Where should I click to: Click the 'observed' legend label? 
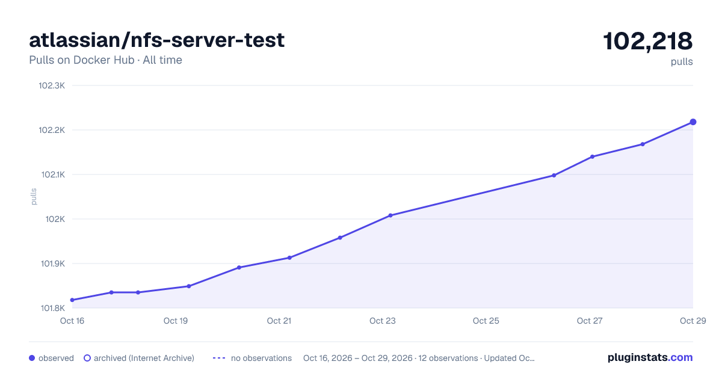(x=56, y=358)
